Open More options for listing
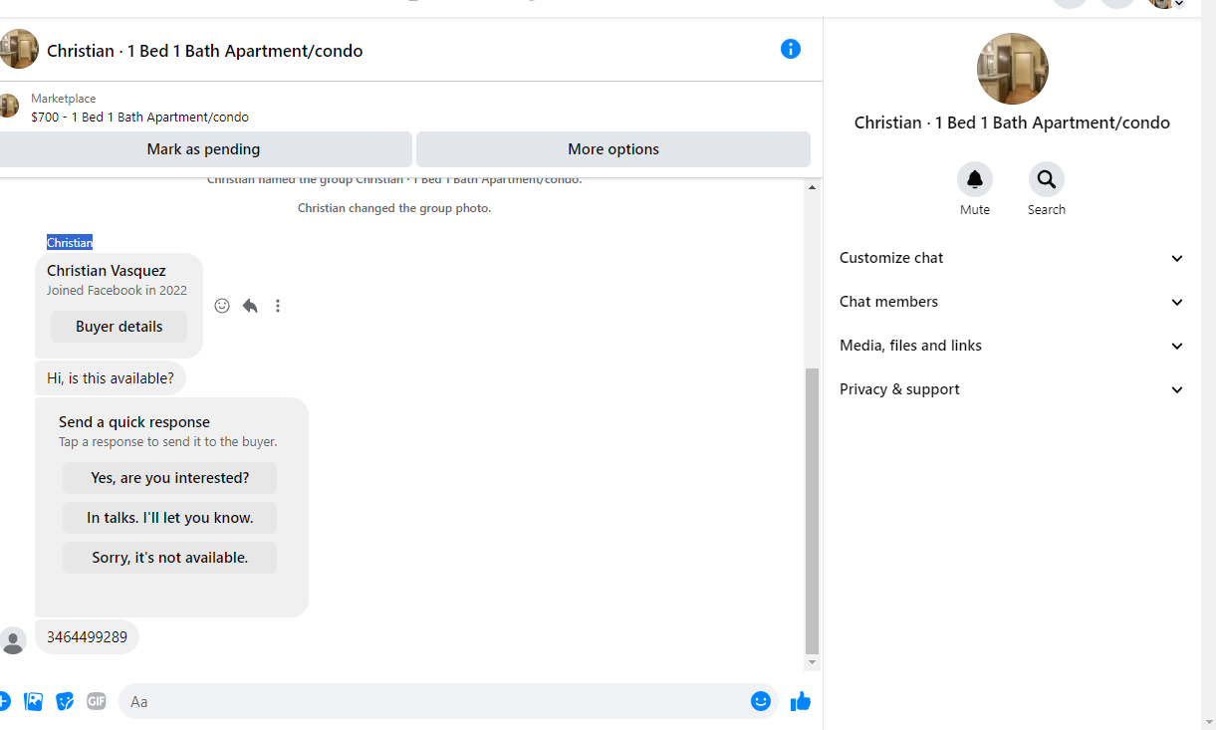Viewport: 1216px width, 730px height. [613, 149]
